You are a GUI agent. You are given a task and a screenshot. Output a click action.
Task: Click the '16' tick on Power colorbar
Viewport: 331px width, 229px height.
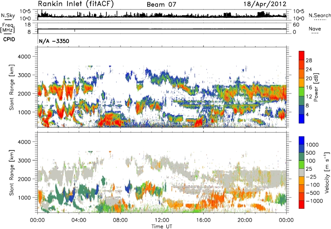coord(309,88)
